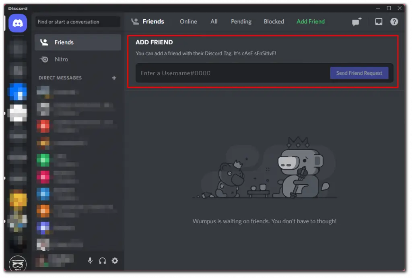Screen dimensions: 412x278
Task: Open the conversation search bar
Action: click(77, 22)
